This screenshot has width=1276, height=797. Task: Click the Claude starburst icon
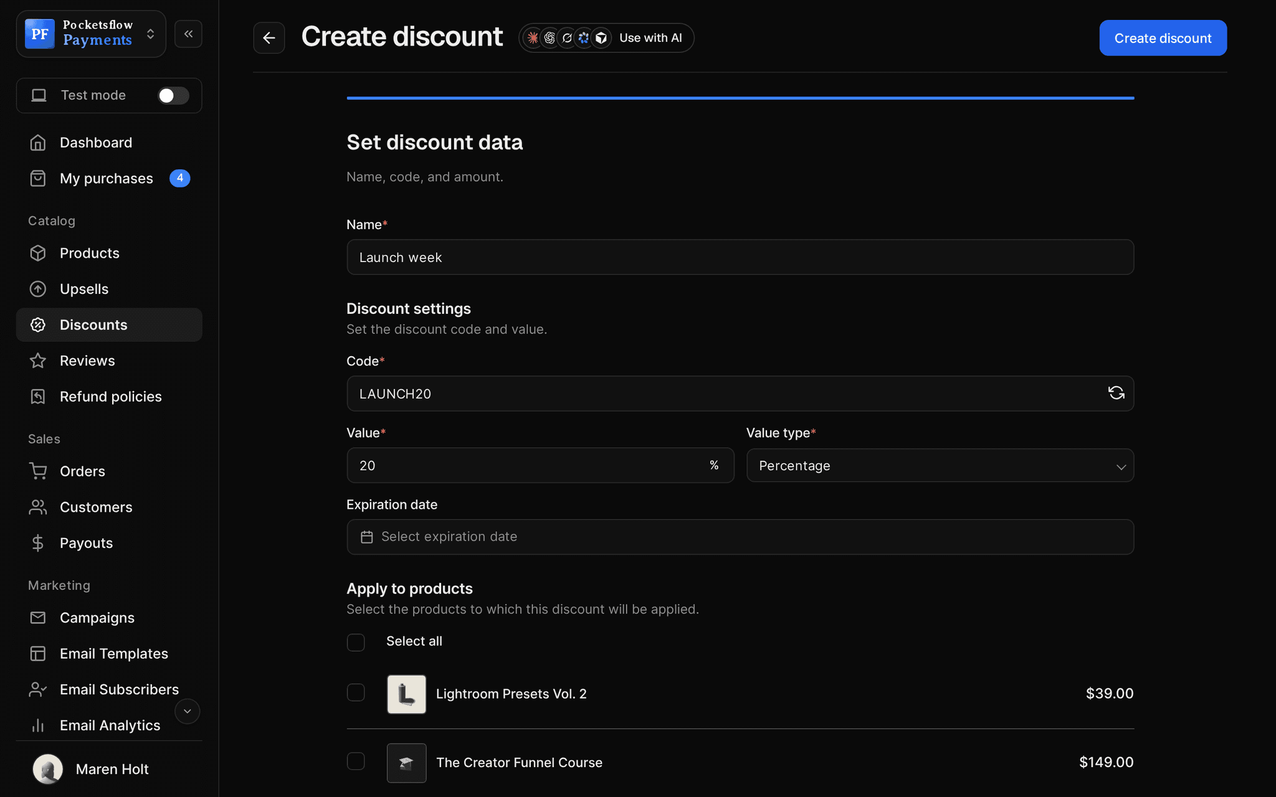point(533,38)
